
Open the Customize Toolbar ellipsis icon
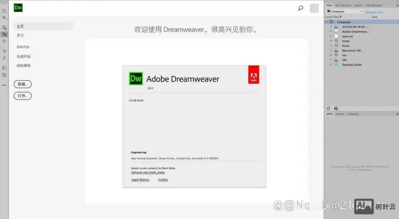click(4, 85)
